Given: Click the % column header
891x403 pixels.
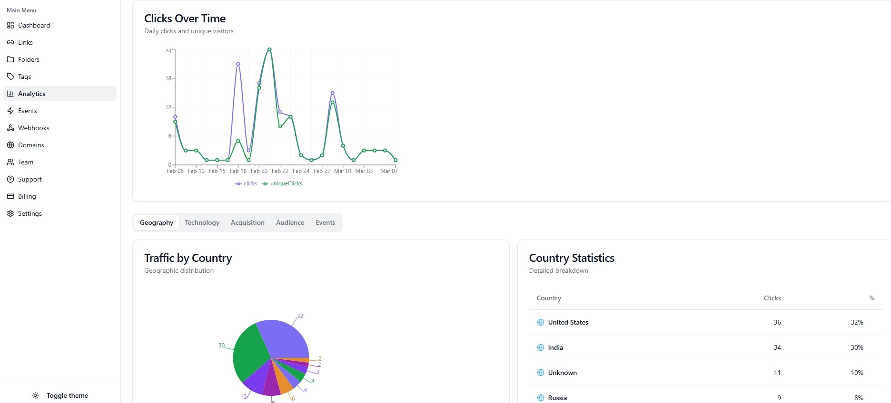Looking at the screenshot, I should pyautogui.click(x=872, y=298).
